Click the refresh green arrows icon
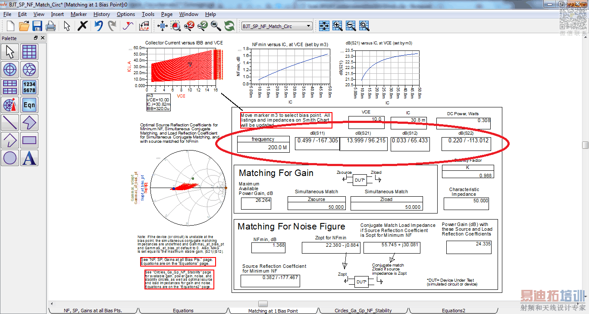Screen dimensions: 589x314 [x=229, y=26]
